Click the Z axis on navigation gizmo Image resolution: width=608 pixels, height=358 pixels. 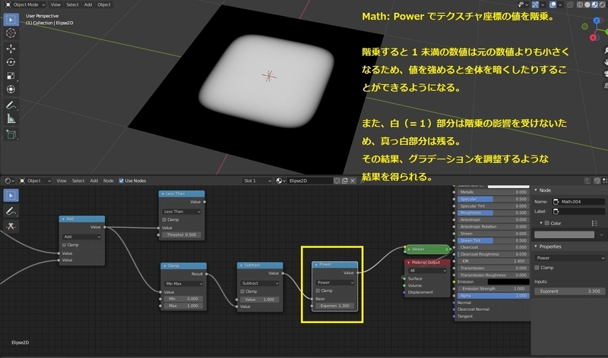[x=596, y=20]
